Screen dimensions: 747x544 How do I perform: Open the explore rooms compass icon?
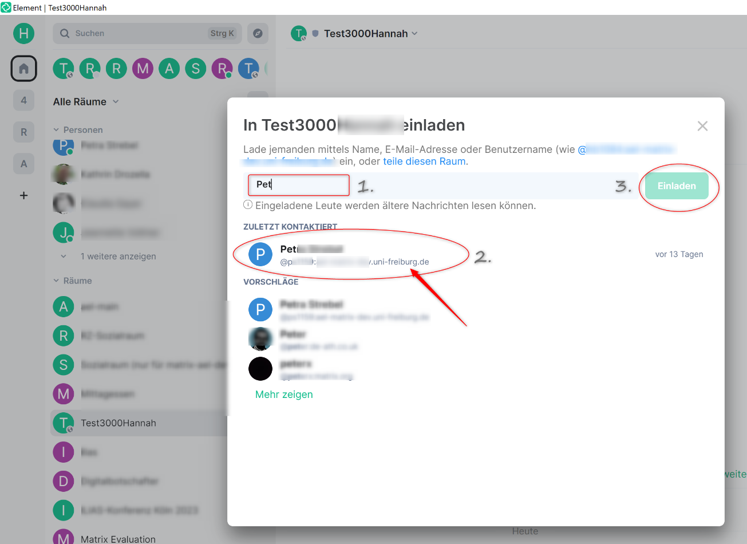[258, 33]
